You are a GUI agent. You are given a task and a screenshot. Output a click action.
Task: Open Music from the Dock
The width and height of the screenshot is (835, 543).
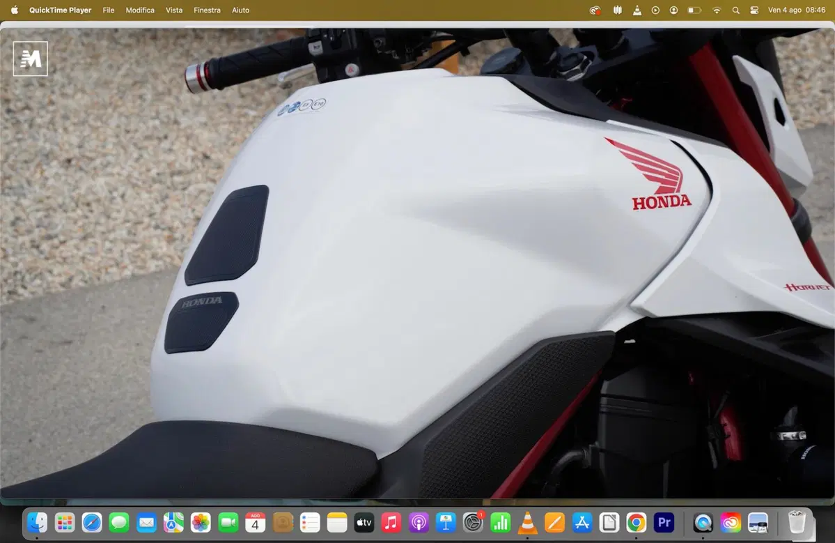coord(391,523)
